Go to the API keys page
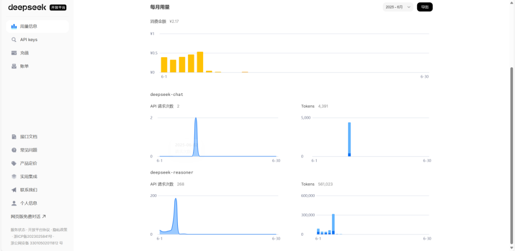The image size is (515, 251). pyautogui.click(x=37, y=40)
